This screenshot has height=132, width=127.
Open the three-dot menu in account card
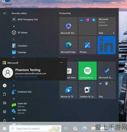point(61,62)
